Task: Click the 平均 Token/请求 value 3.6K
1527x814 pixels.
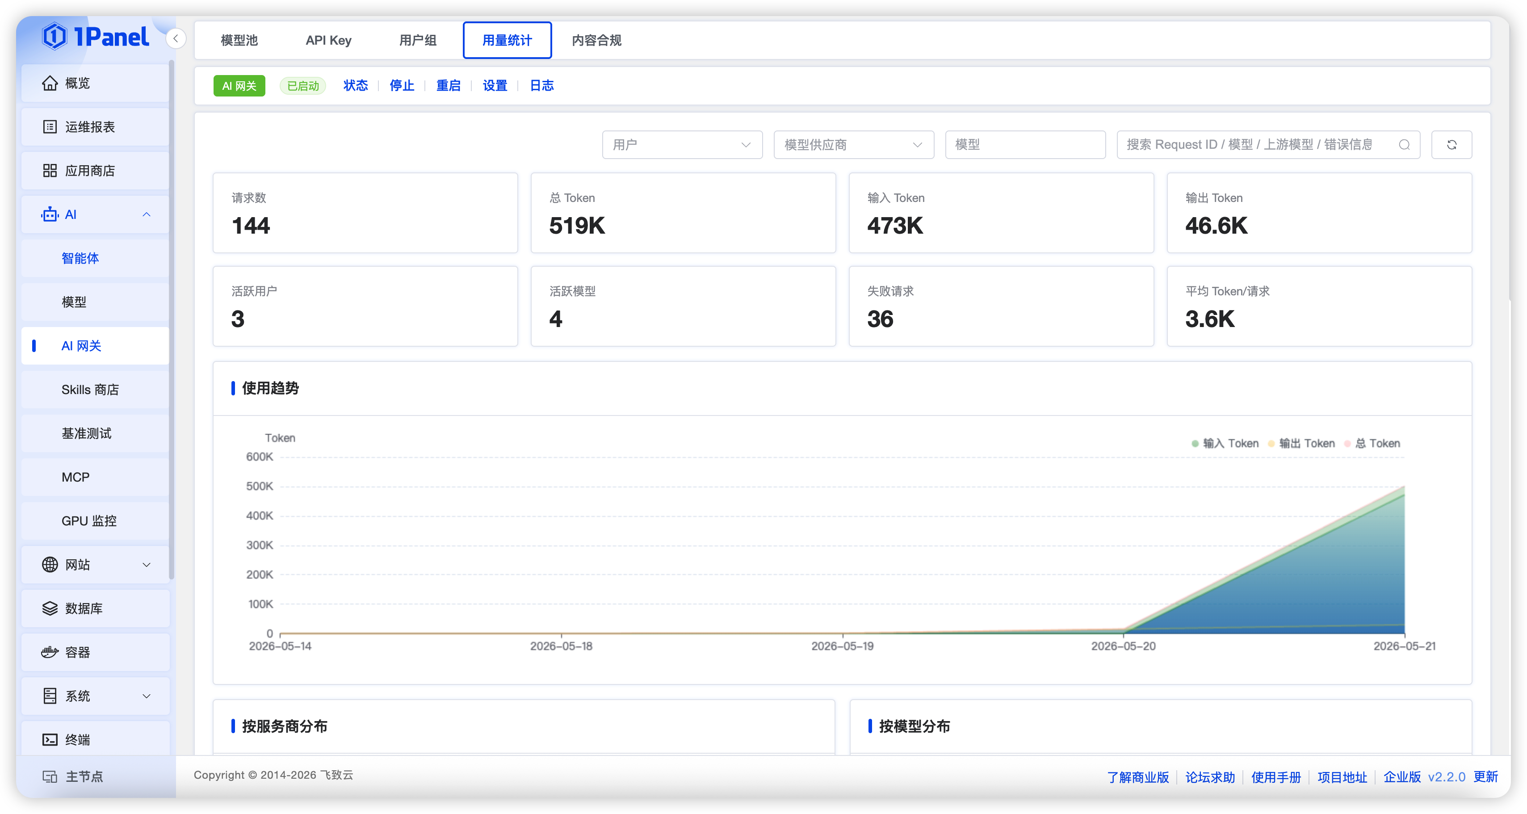Action: pos(1210,319)
